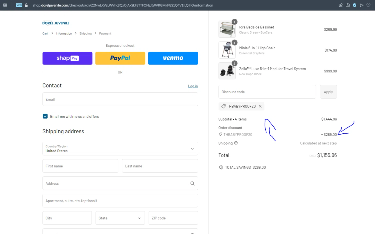The width and height of the screenshot is (375, 234).
Task: Select the Payment breadcrumb step
Action: [105, 33]
